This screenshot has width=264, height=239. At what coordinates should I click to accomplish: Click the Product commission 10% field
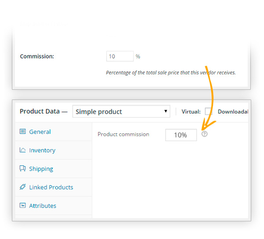coord(181,135)
